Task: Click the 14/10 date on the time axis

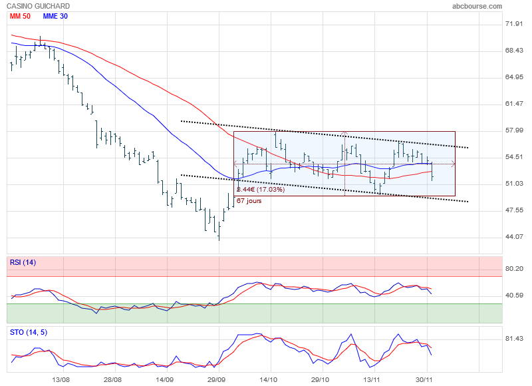Action: tap(268, 380)
